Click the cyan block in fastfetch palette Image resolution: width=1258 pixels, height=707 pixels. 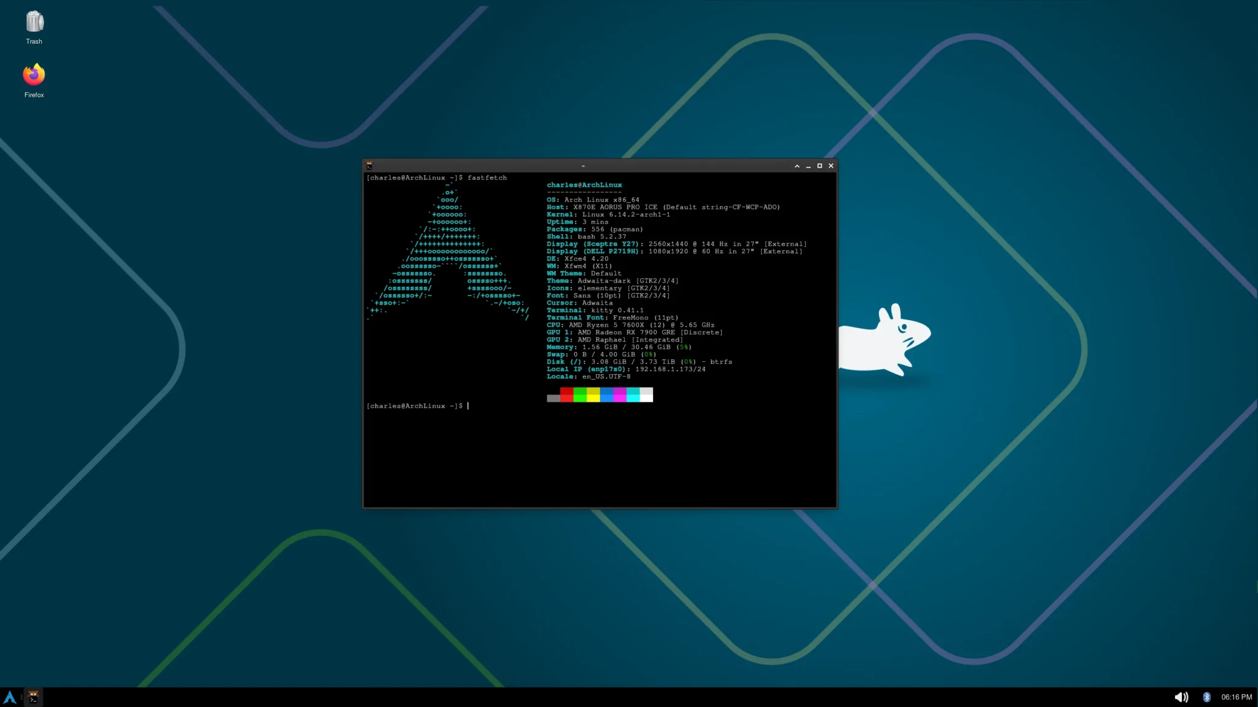point(633,395)
